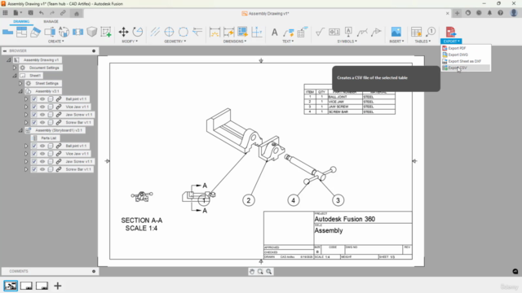Select the Balloon tool
522x293 pixels.
(x=431, y=32)
